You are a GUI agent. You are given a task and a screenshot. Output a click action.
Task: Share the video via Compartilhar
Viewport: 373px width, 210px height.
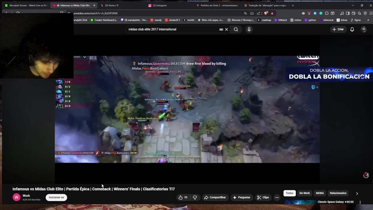coord(215,197)
